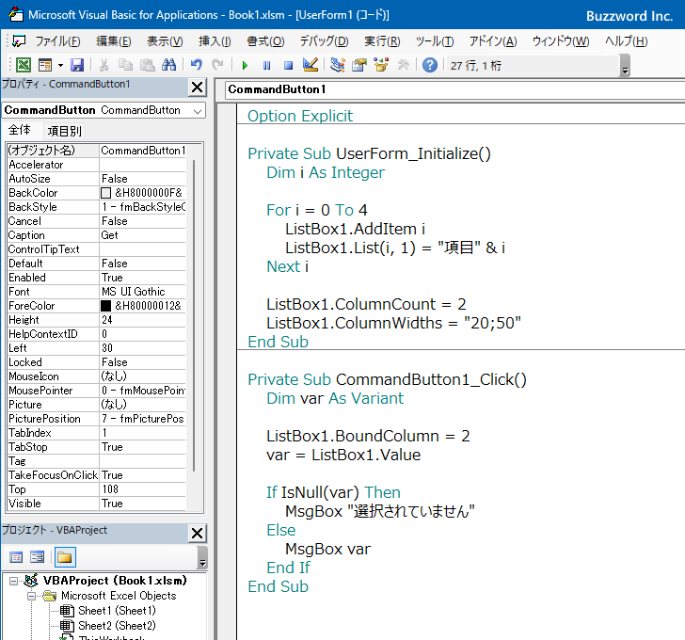Select Sheet1 (Sheet1) in project tree
The height and width of the screenshot is (640, 685).
tap(117, 610)
